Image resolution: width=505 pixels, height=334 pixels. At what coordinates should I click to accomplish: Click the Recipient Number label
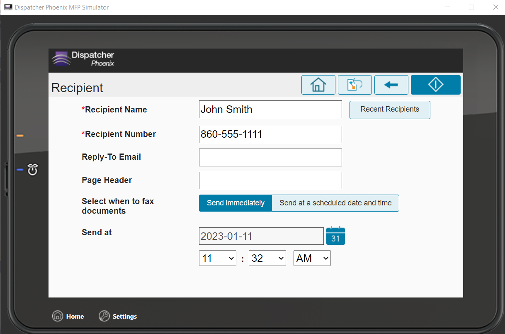pyautogui.click(x=119, y=134)
